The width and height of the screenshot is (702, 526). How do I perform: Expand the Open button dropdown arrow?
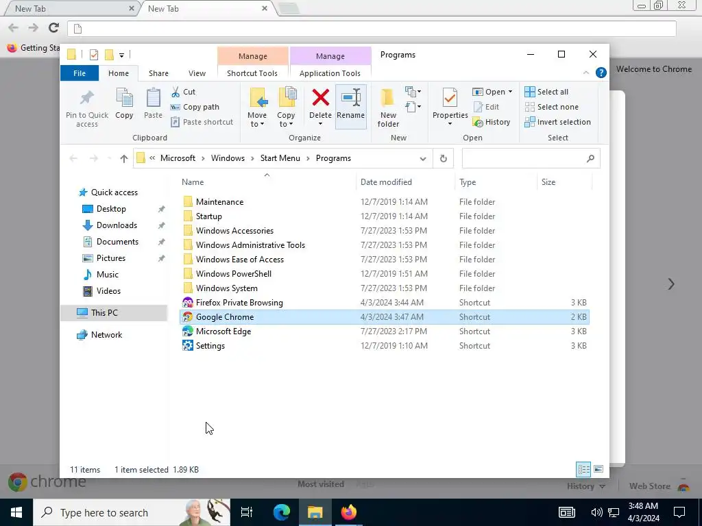pyautogui.click(x=510, y=92)
